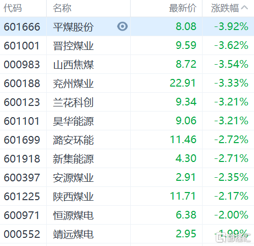Select stock code 600188

[22, 84]
